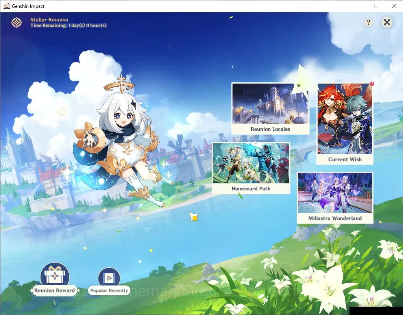Minimize the Genshin Impact window
Image resolution: width=403 pixels, height=315 pixels.
[x=359, y=6]
